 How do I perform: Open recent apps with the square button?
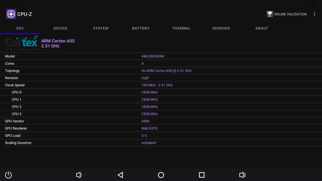pyautogui.click(x=202, y=175)
